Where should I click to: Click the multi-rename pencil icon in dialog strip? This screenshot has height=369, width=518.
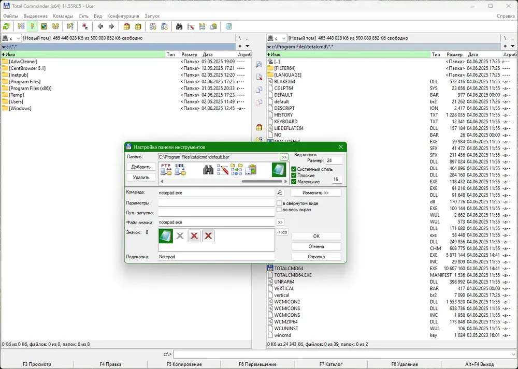point(223,170)
